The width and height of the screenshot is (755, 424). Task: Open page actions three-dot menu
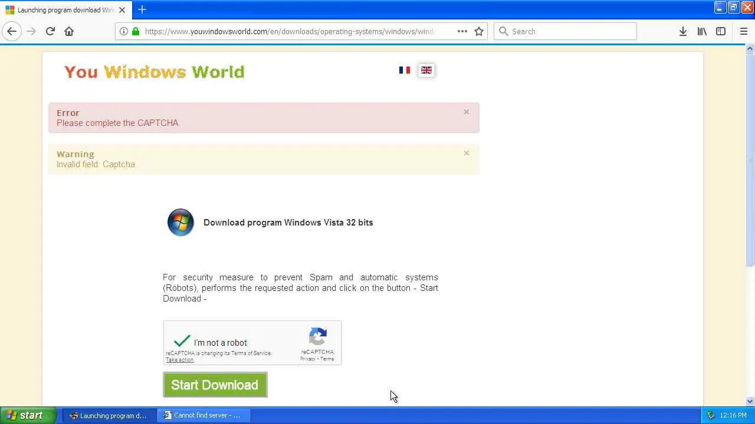click(462, 31)
